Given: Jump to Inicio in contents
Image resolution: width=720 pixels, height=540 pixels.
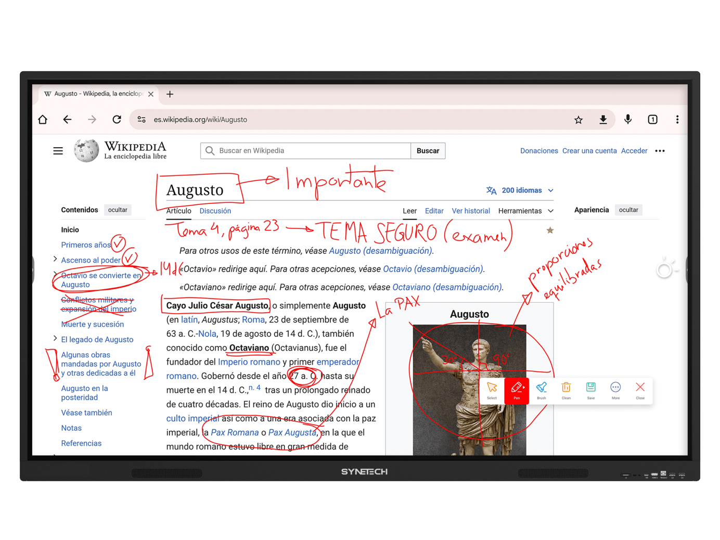Looking at the screenshot, I should coord(70,229).
